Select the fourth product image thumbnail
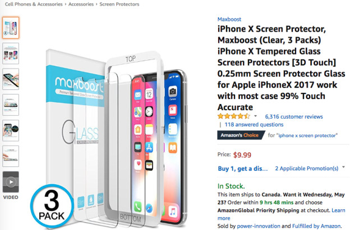This screenshot has height=230, width=359. 11,105
